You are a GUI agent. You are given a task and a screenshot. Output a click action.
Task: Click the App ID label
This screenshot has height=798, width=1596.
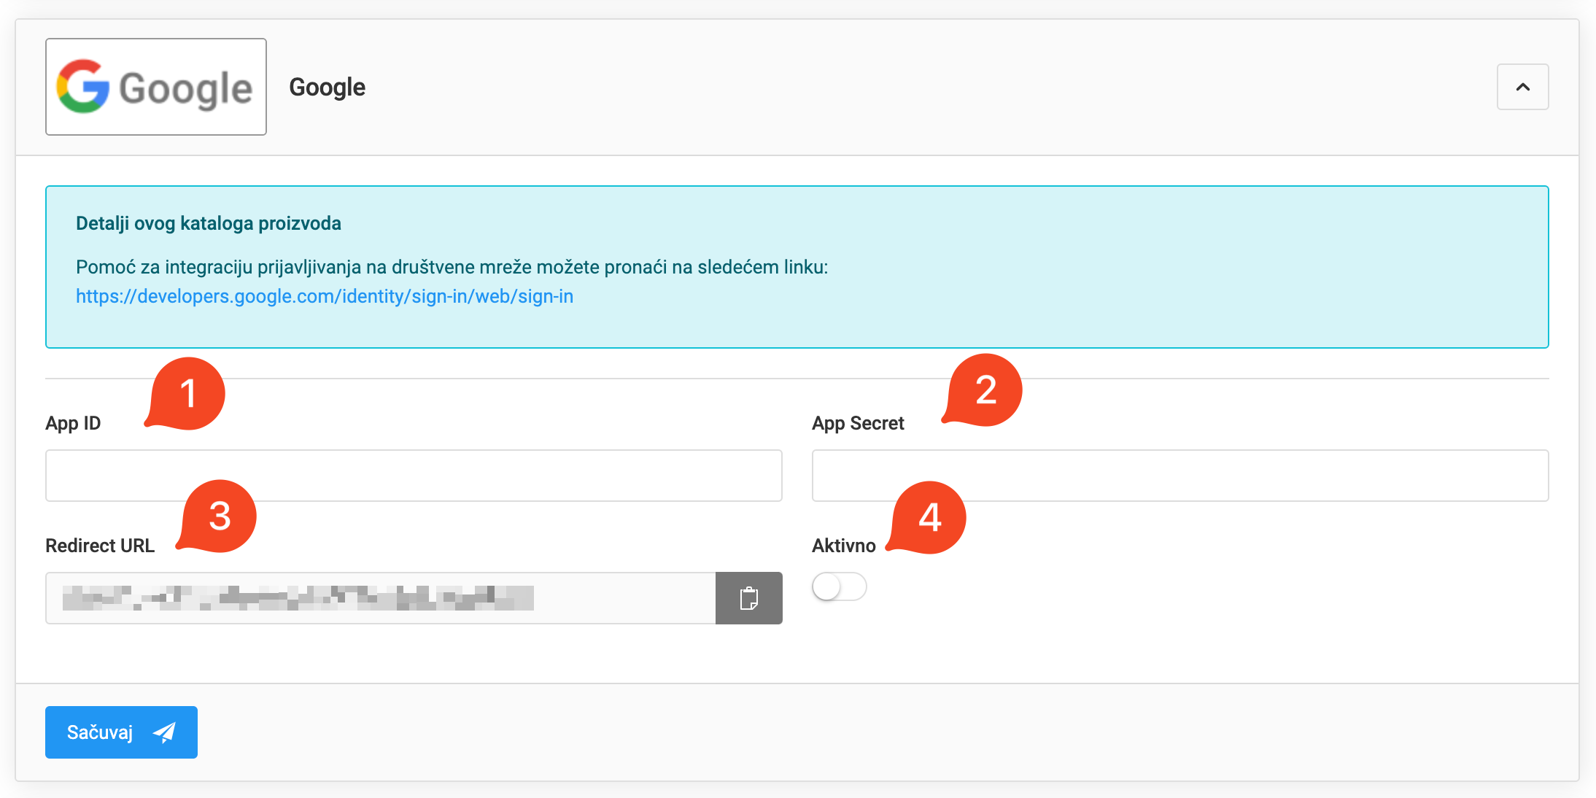pyautogui.click(x=73, y=423)
